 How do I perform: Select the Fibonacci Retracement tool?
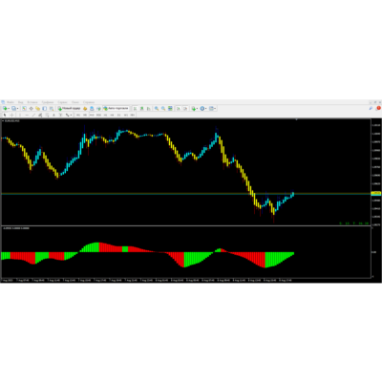[x=47, y=115]
